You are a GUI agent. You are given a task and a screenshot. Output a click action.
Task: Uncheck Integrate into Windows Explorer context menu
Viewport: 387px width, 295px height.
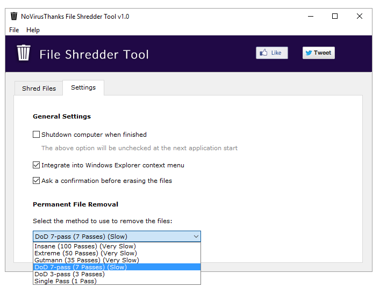37,165
